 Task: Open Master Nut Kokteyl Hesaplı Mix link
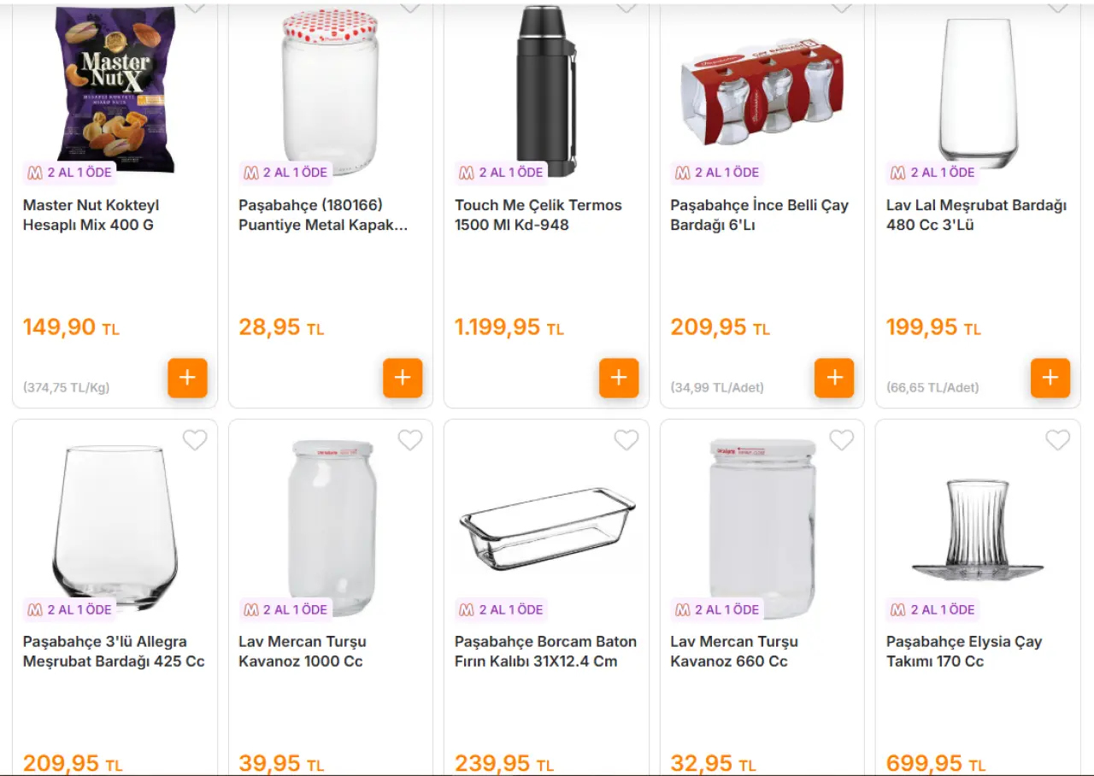[91, 215]
